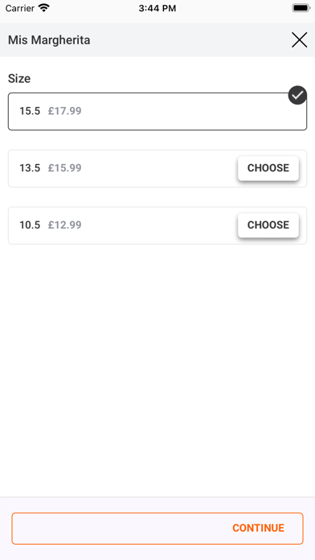Tap the battery icon in status bar
The height and width of the screenshot is (560, 315).
[301, 8]
